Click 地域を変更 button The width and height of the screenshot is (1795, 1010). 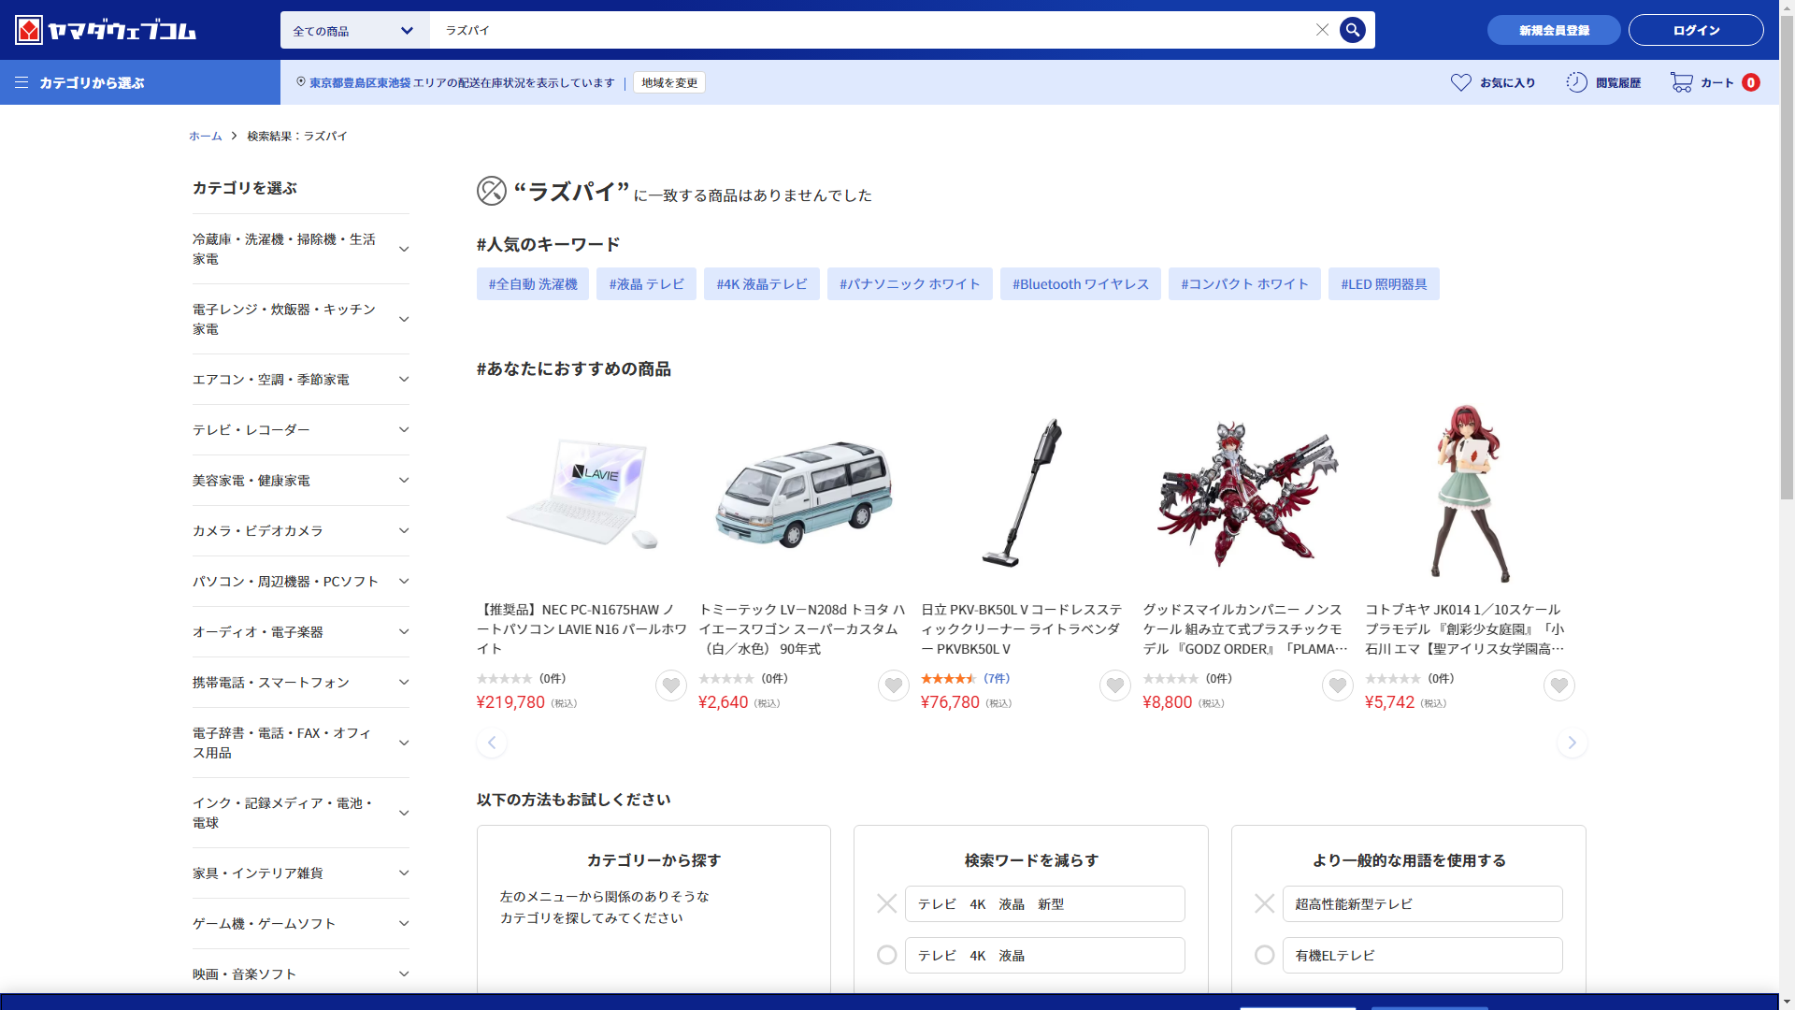[x=669, y=82]
